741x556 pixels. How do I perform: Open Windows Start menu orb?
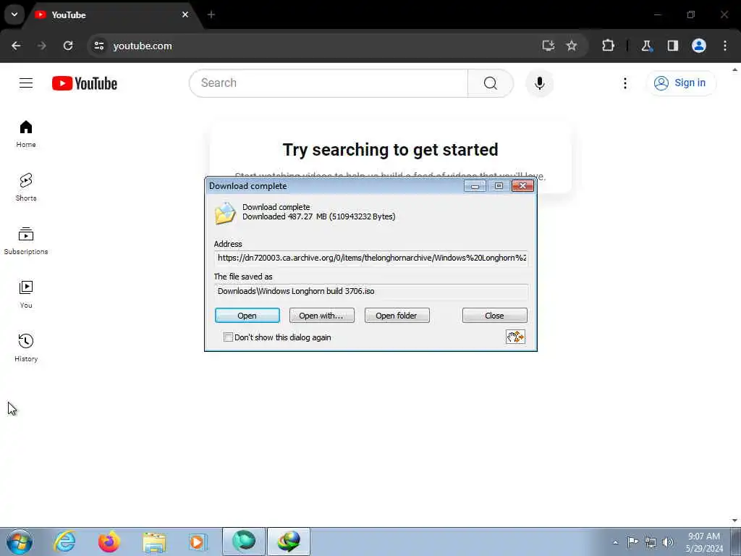20,542
